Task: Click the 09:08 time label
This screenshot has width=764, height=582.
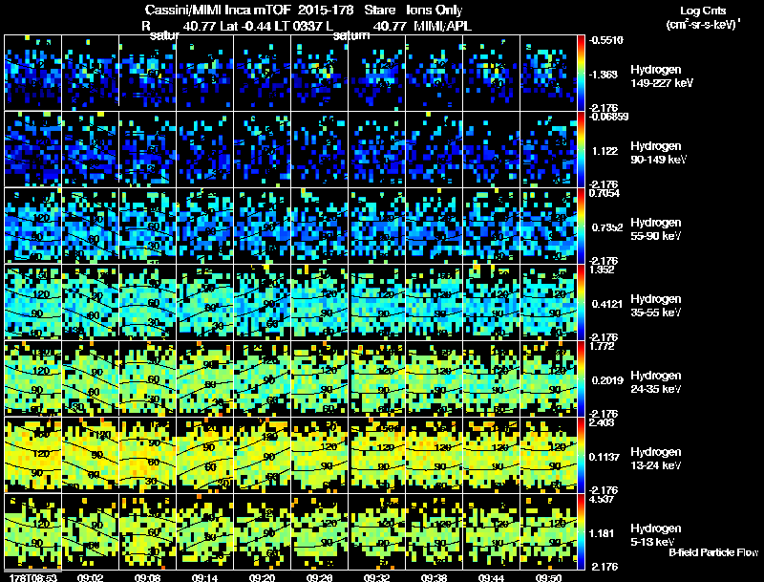Action: coord(148,577)
